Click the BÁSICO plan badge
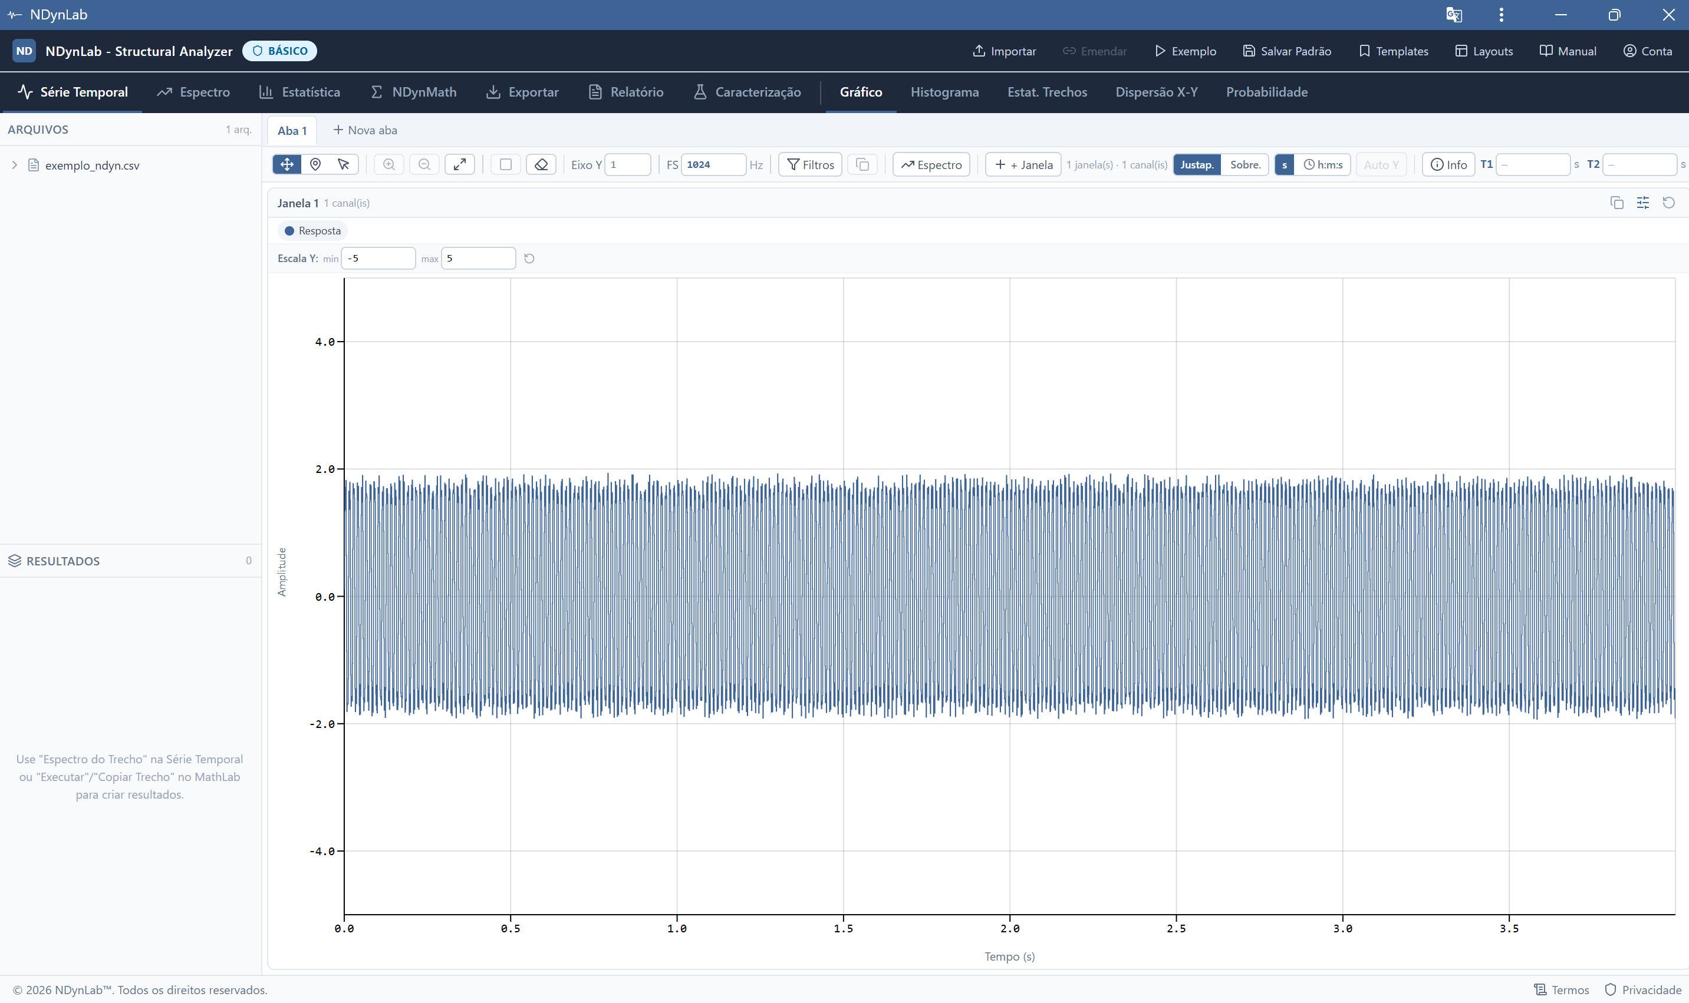The width and height of the screenshot is (1689, 1003). pyautogui.click(x=280, y=51)
